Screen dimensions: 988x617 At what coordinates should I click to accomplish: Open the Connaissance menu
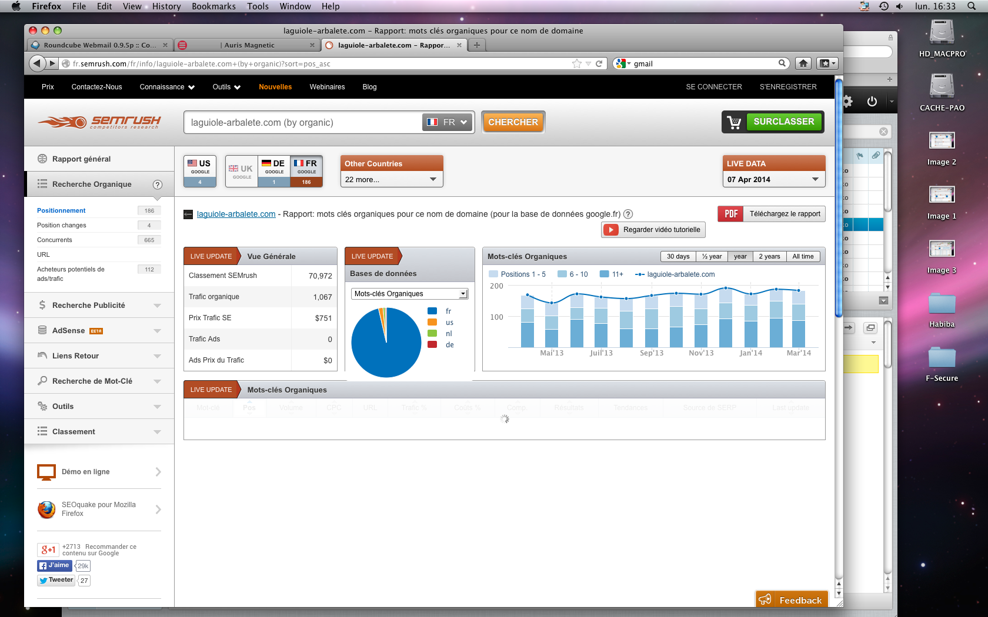[167, 87]
